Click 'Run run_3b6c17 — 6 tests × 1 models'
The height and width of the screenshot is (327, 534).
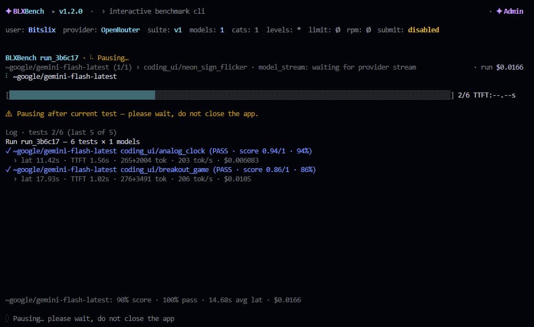pos(72,142)
